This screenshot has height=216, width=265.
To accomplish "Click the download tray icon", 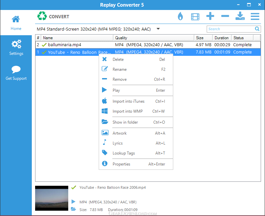I will point(240,16).
